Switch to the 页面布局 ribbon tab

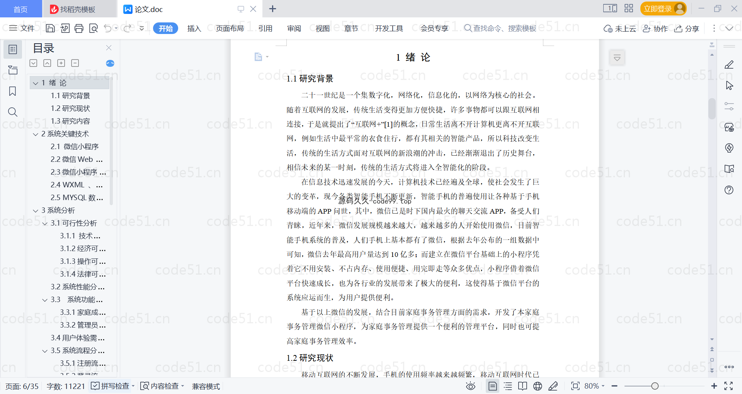point(230,28)
